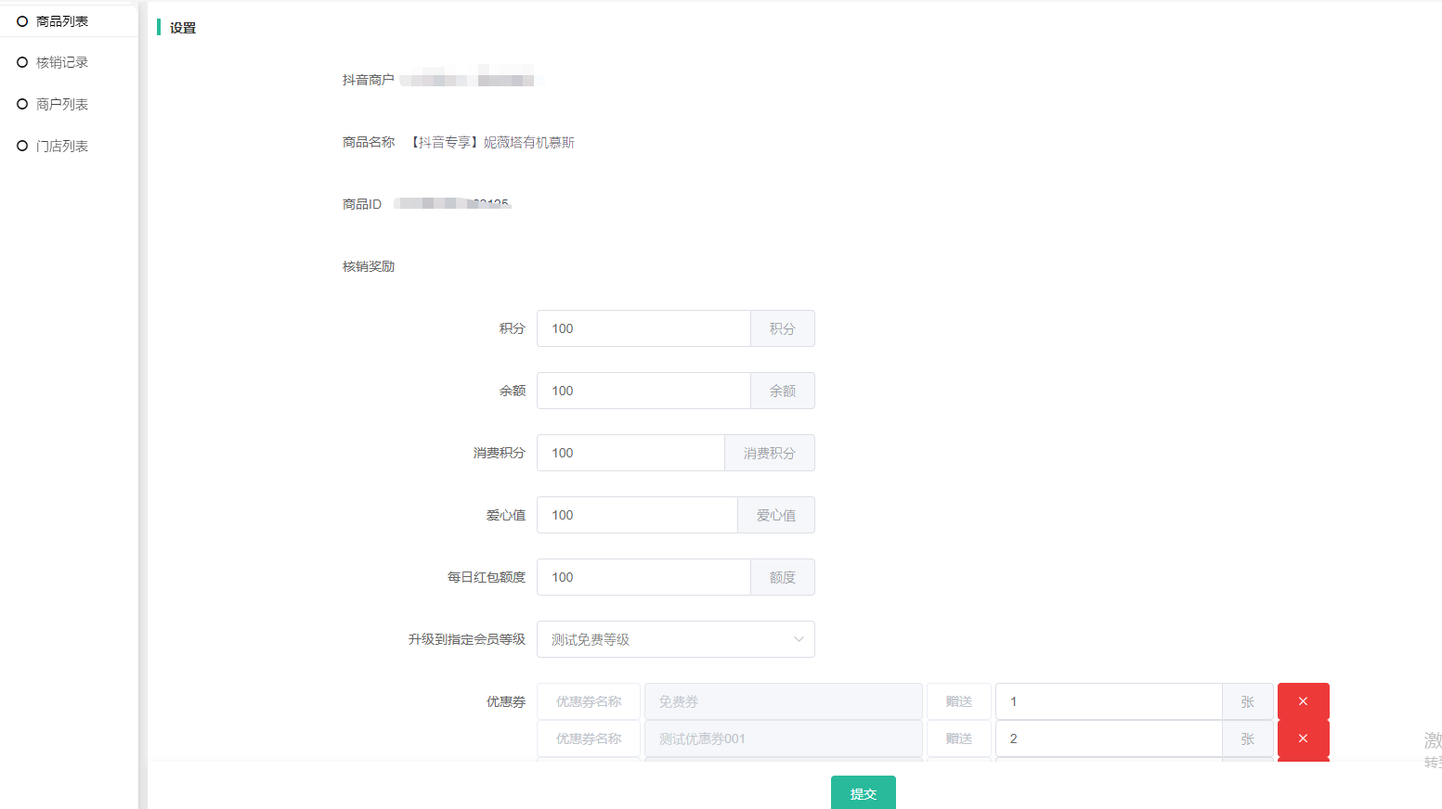
Task: Click the circle icon beside 商户列表
Action: (x=22, y=104)
